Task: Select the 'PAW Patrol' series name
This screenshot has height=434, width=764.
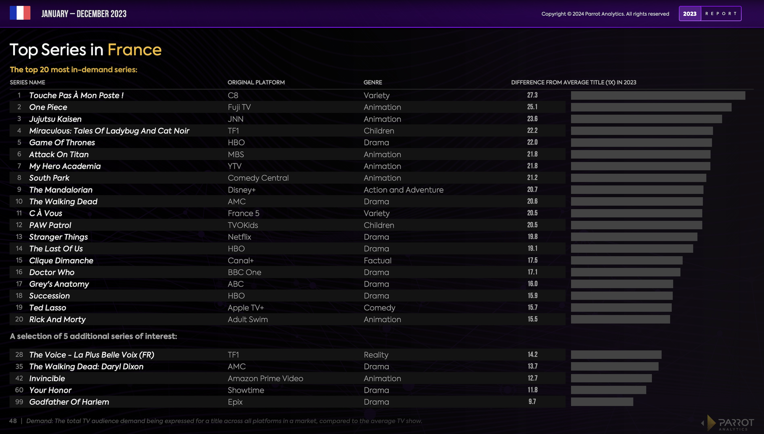Action: click(x=50, y=225)
